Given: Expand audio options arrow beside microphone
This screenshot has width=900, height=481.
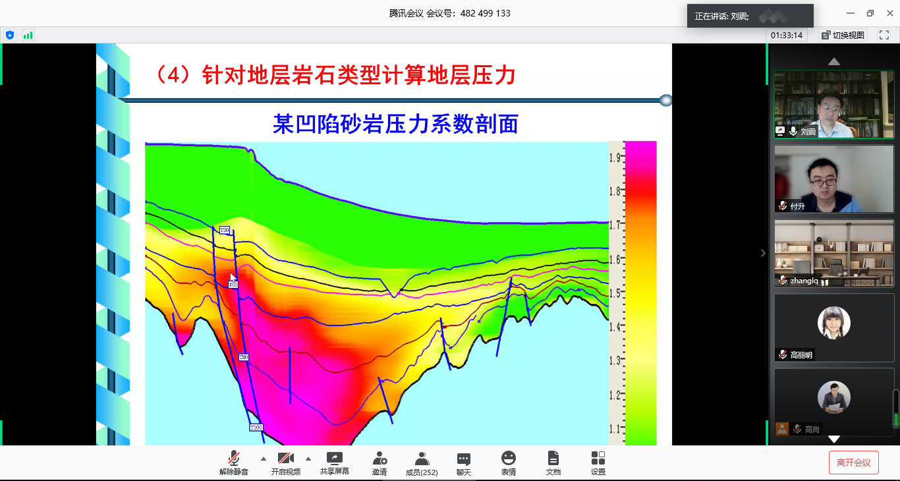Looking at the screenshot, I should [264, 458].
